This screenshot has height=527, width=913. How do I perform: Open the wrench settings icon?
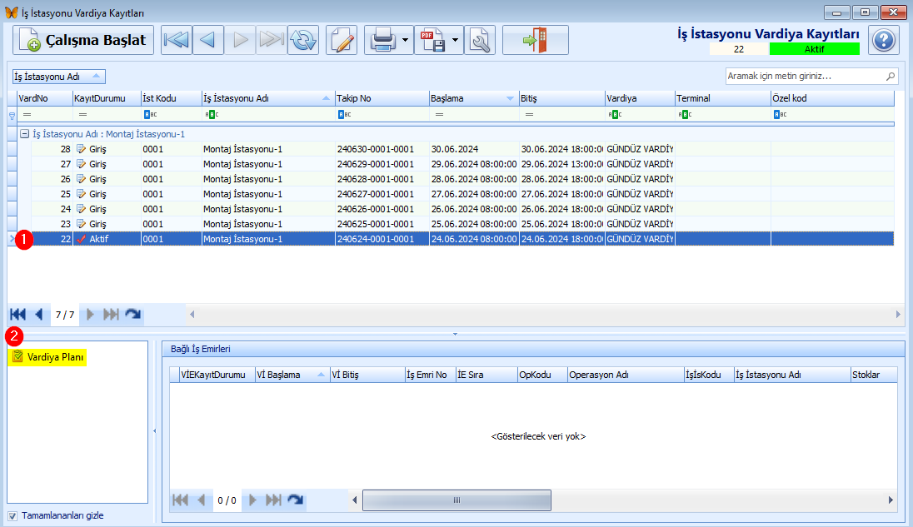coord(479,40)
